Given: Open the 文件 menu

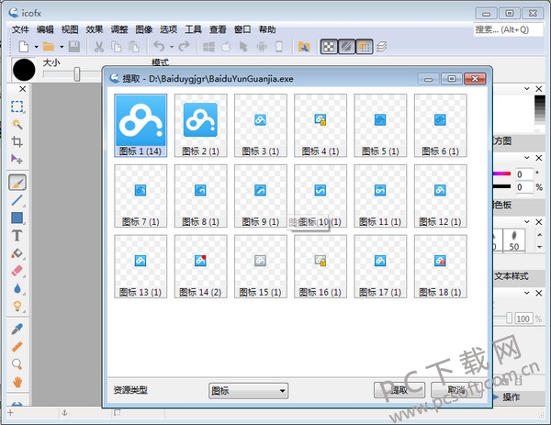Looking at the screenshot, I should pos(20,29).
